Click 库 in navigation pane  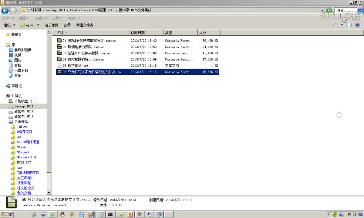pyautogui.click(x=13, y=45)
